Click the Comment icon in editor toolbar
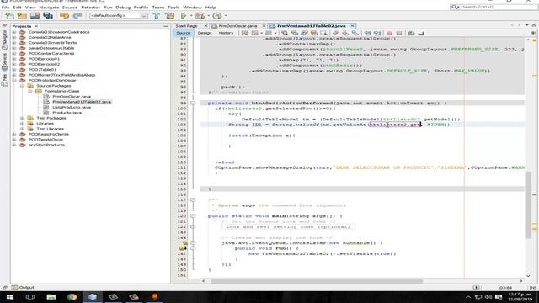This screenshot has width=539, height=303. [411, 33]
